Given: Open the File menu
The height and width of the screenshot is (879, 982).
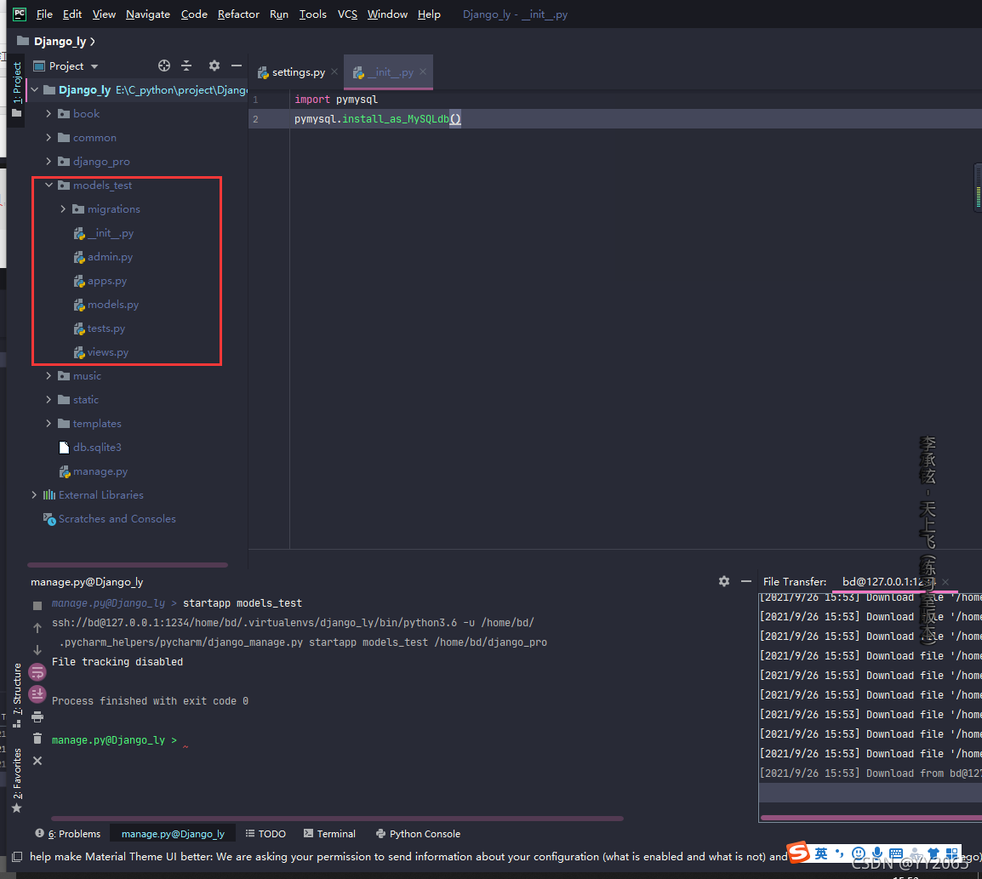Looking at the screenshot, I should click(x=44, y=14).
